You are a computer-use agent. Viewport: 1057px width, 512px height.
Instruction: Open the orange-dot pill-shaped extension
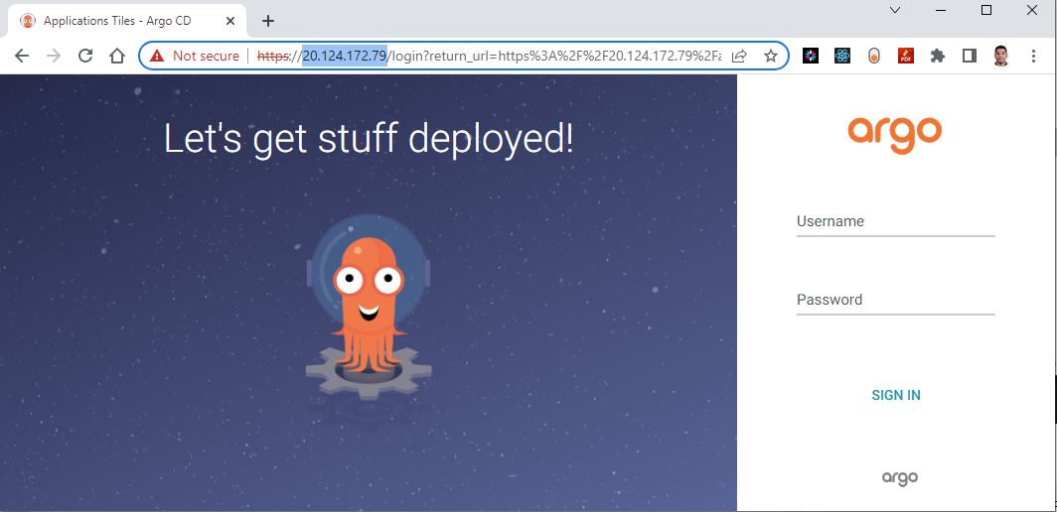click(x=873, y=56)
